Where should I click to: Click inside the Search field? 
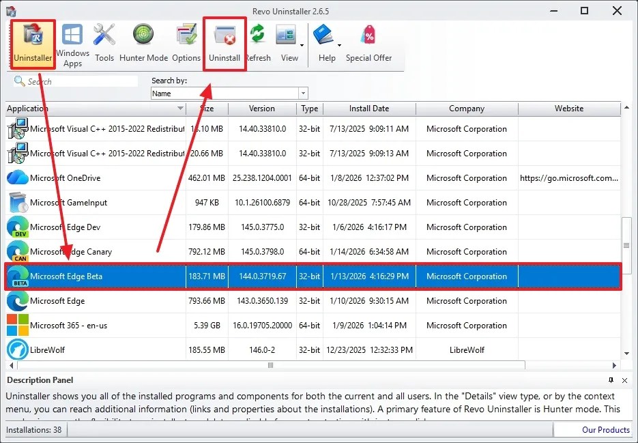pyautogui.click(x=75, y=81)
